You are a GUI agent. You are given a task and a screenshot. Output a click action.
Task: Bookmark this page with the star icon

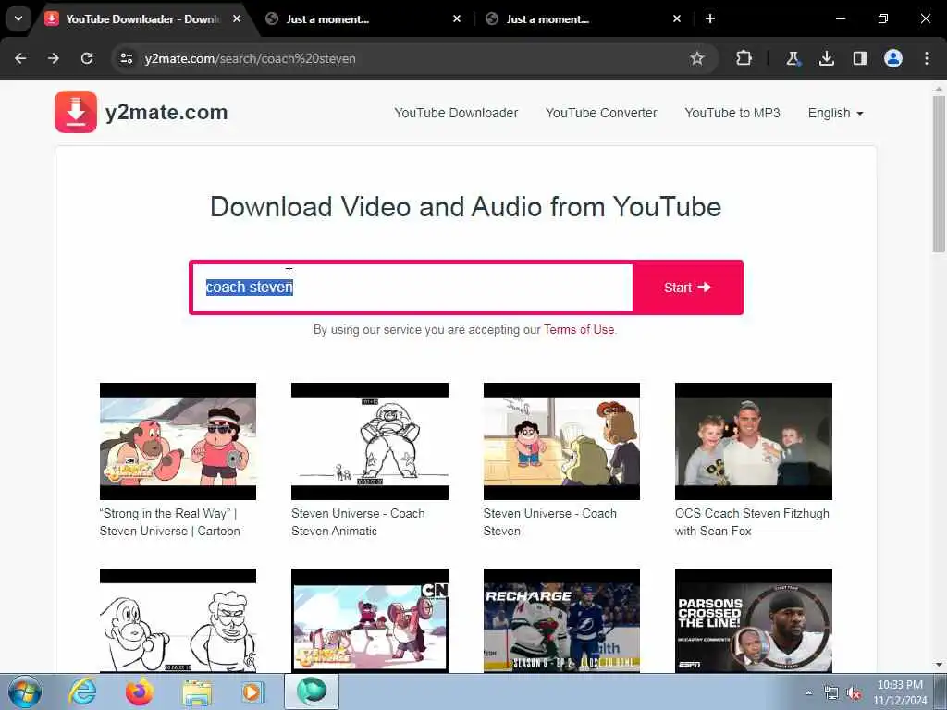pos(697,58)
